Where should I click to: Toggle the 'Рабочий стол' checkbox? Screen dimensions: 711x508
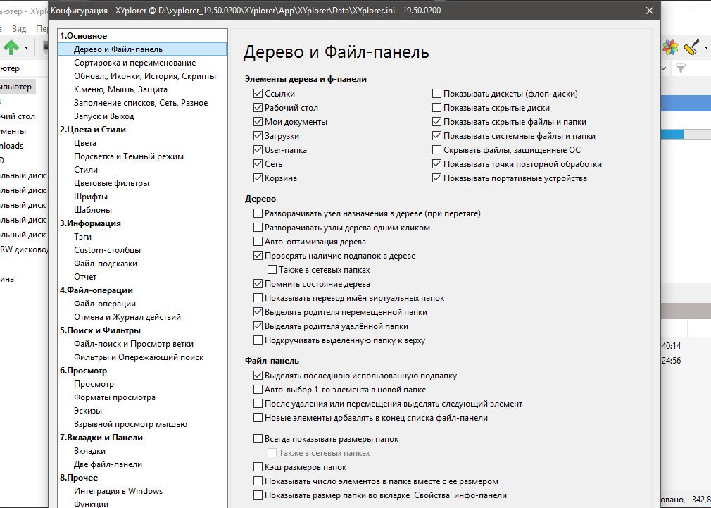coord(258,108)
